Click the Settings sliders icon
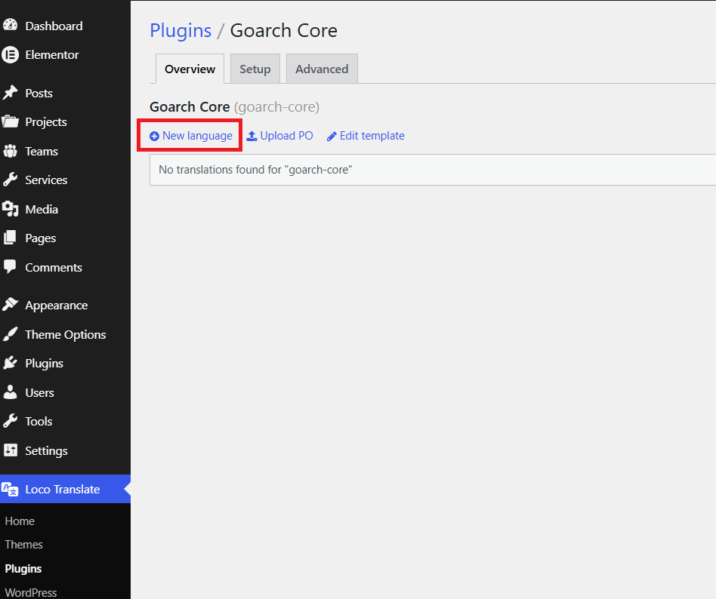The image size is (716, 599). 10,450
